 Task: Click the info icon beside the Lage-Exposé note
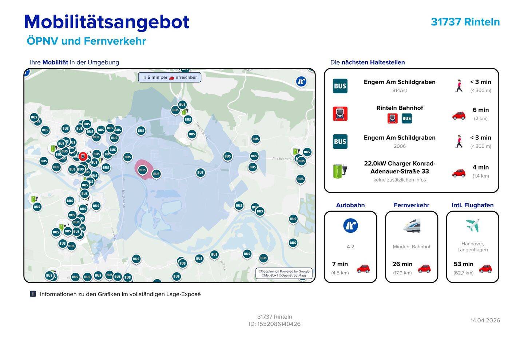[33, 294]
